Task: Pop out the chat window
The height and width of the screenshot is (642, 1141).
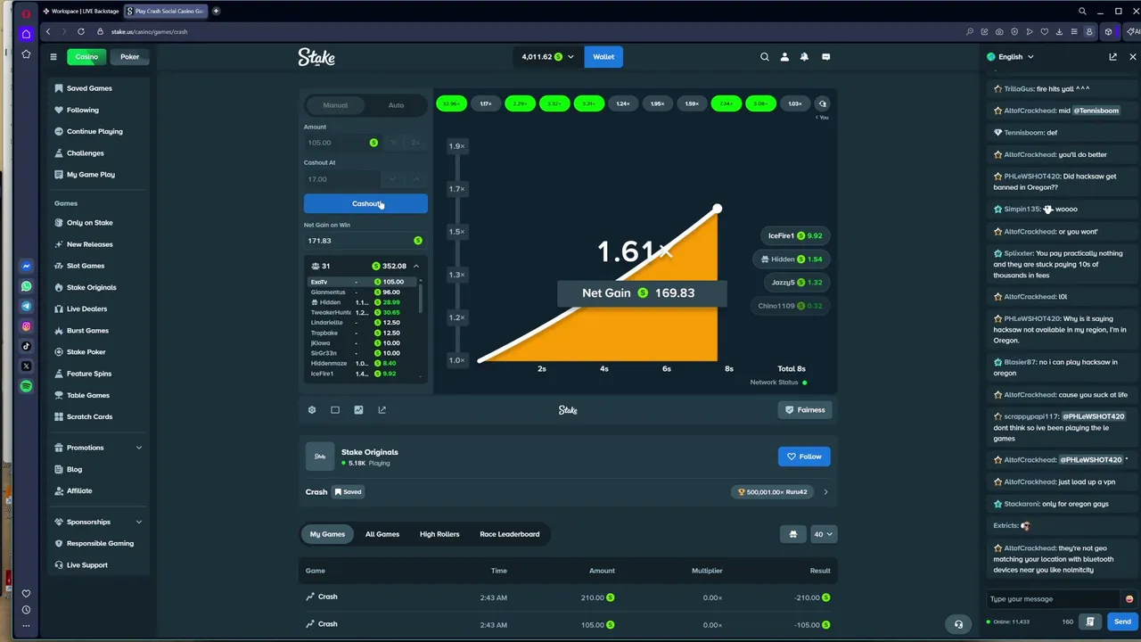Action: pyautogui.click(x=1112, y=57)
